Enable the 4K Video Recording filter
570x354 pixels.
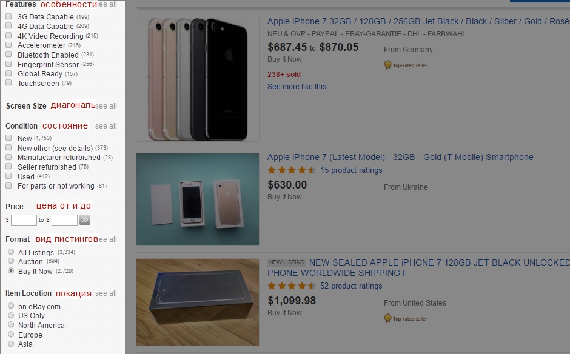[x=8, y=36]
